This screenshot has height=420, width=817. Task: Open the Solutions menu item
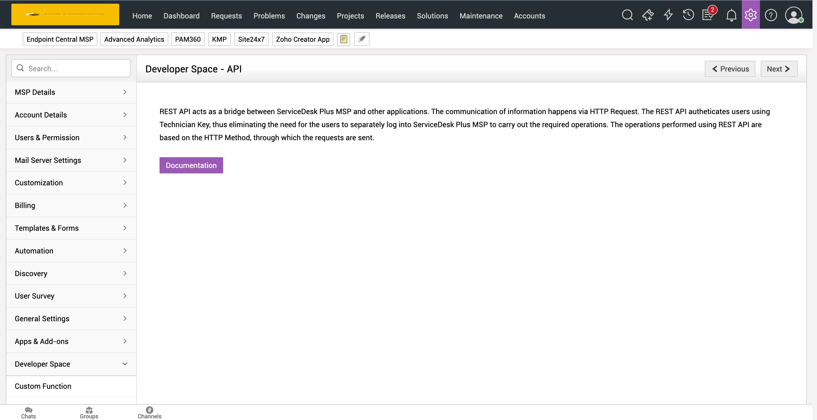click(x=432, y=16)
